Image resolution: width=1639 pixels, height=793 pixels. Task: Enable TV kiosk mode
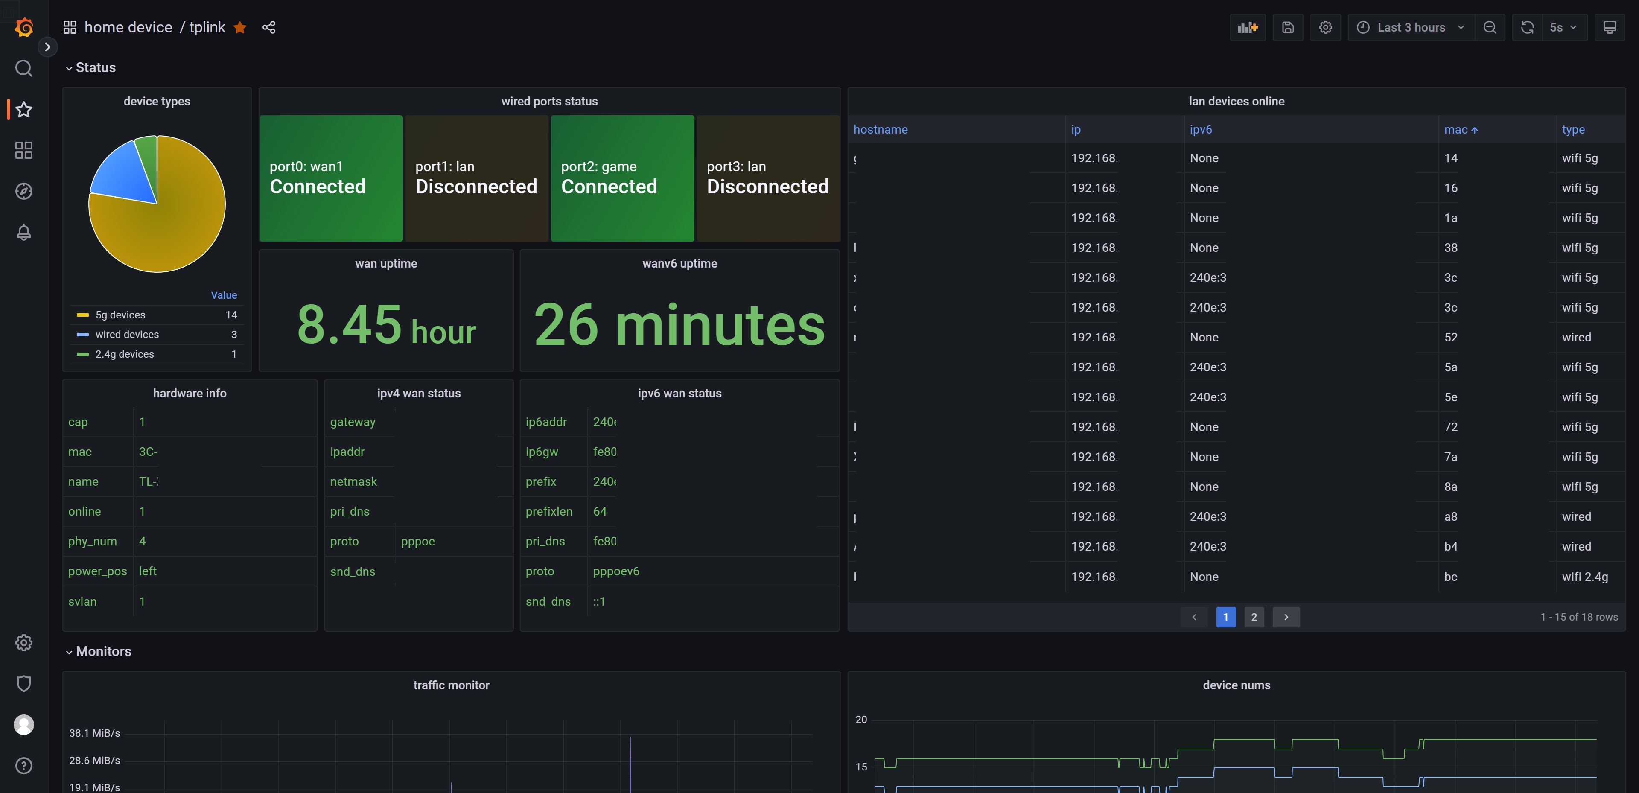coord(1610,27)
